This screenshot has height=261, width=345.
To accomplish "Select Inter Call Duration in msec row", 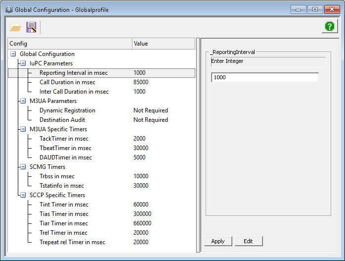I will 101,92.
